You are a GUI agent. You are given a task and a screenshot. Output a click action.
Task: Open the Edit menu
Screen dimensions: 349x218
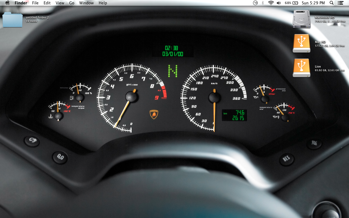coord(47,3)
